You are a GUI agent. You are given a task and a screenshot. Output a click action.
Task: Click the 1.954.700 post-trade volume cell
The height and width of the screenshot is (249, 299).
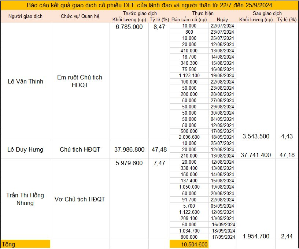point(256,236)
